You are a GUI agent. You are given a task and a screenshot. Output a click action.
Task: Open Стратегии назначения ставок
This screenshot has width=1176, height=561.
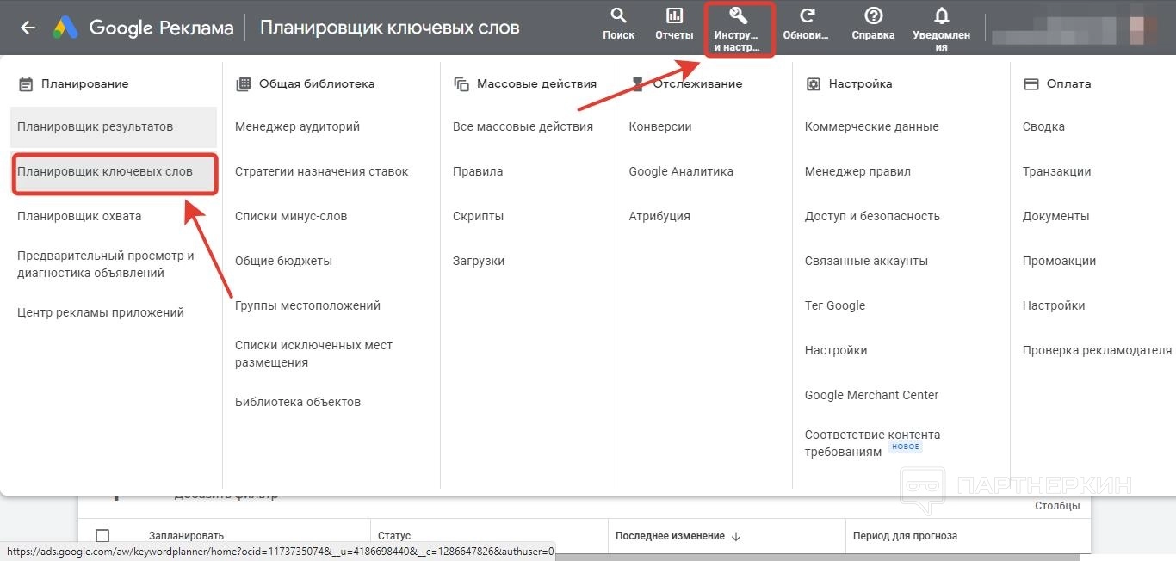pos(322,171)
